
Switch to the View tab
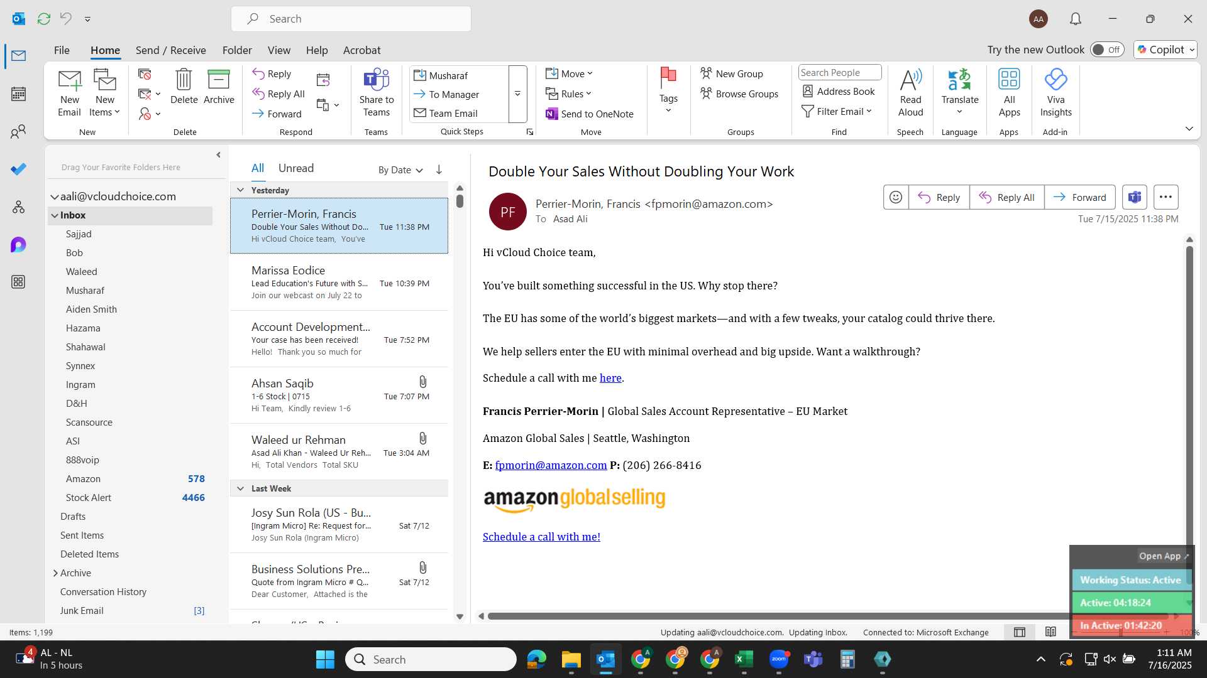(279, 50)
